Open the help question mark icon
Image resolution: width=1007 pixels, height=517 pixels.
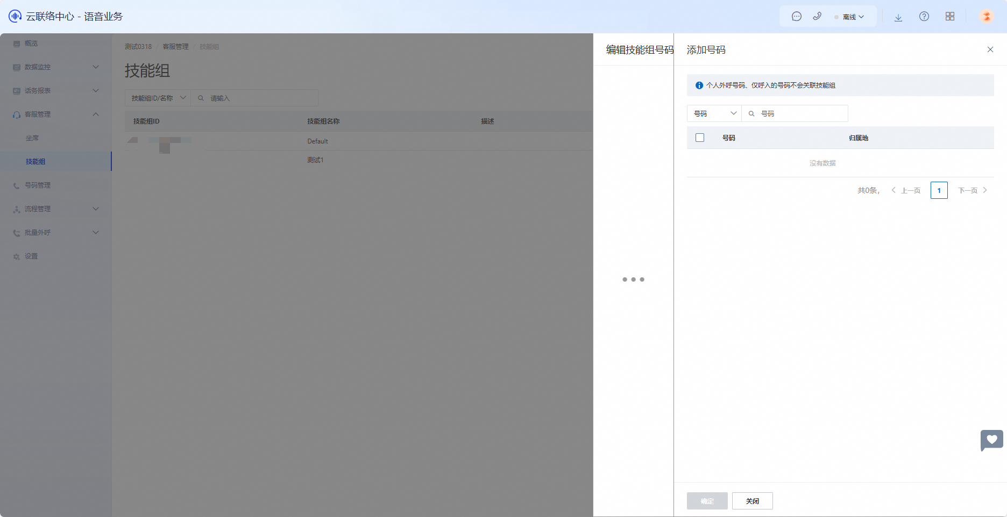924,17
